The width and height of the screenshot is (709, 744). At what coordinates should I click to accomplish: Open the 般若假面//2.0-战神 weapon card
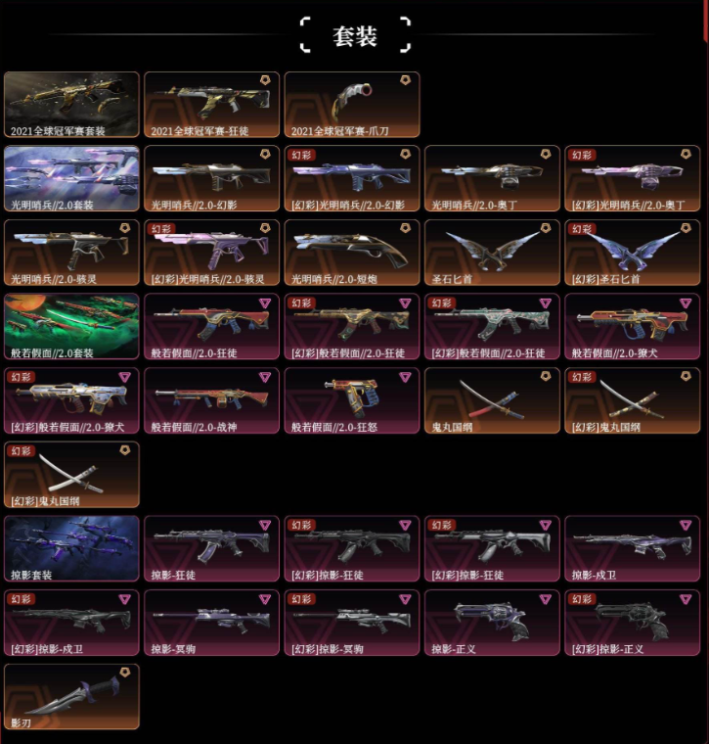pyautogui.click(x=212, y=400)
